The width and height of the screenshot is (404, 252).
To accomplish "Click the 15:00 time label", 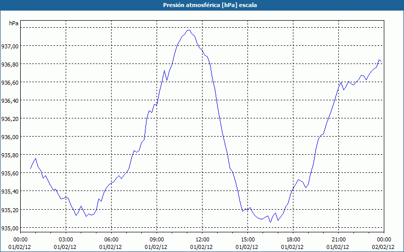I will tap(247, 240).
